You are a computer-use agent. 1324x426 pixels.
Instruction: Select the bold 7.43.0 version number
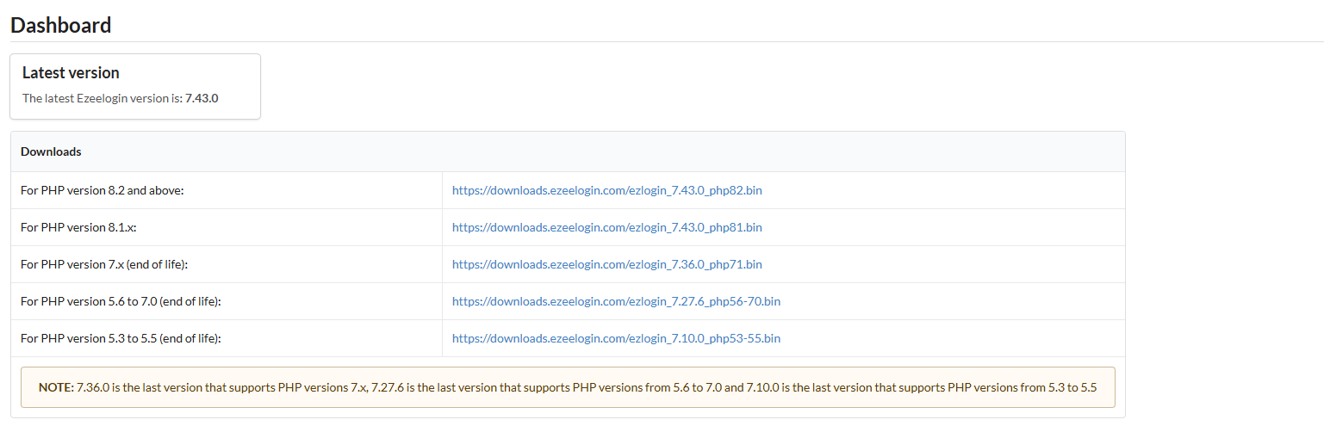click(x=202, y=98)
